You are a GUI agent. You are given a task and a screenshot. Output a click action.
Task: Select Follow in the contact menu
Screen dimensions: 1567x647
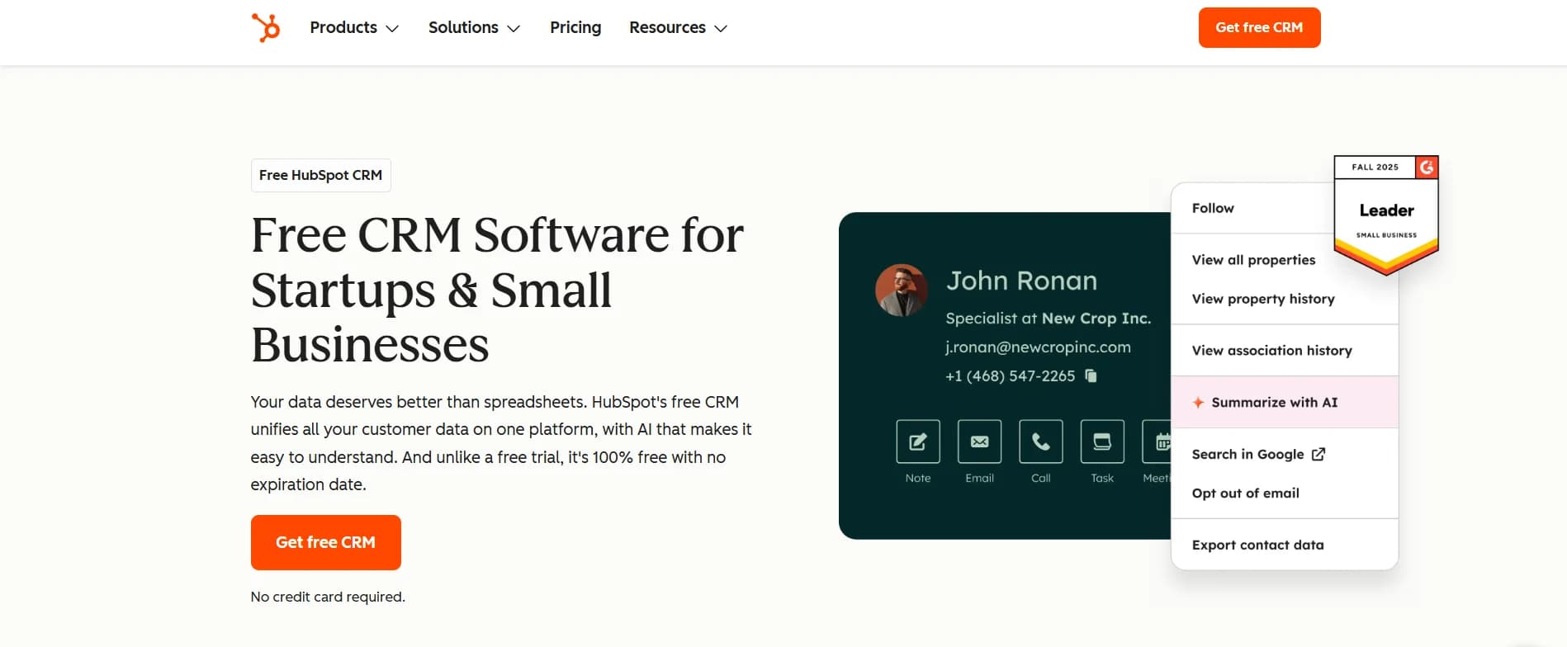[1213, 208]
